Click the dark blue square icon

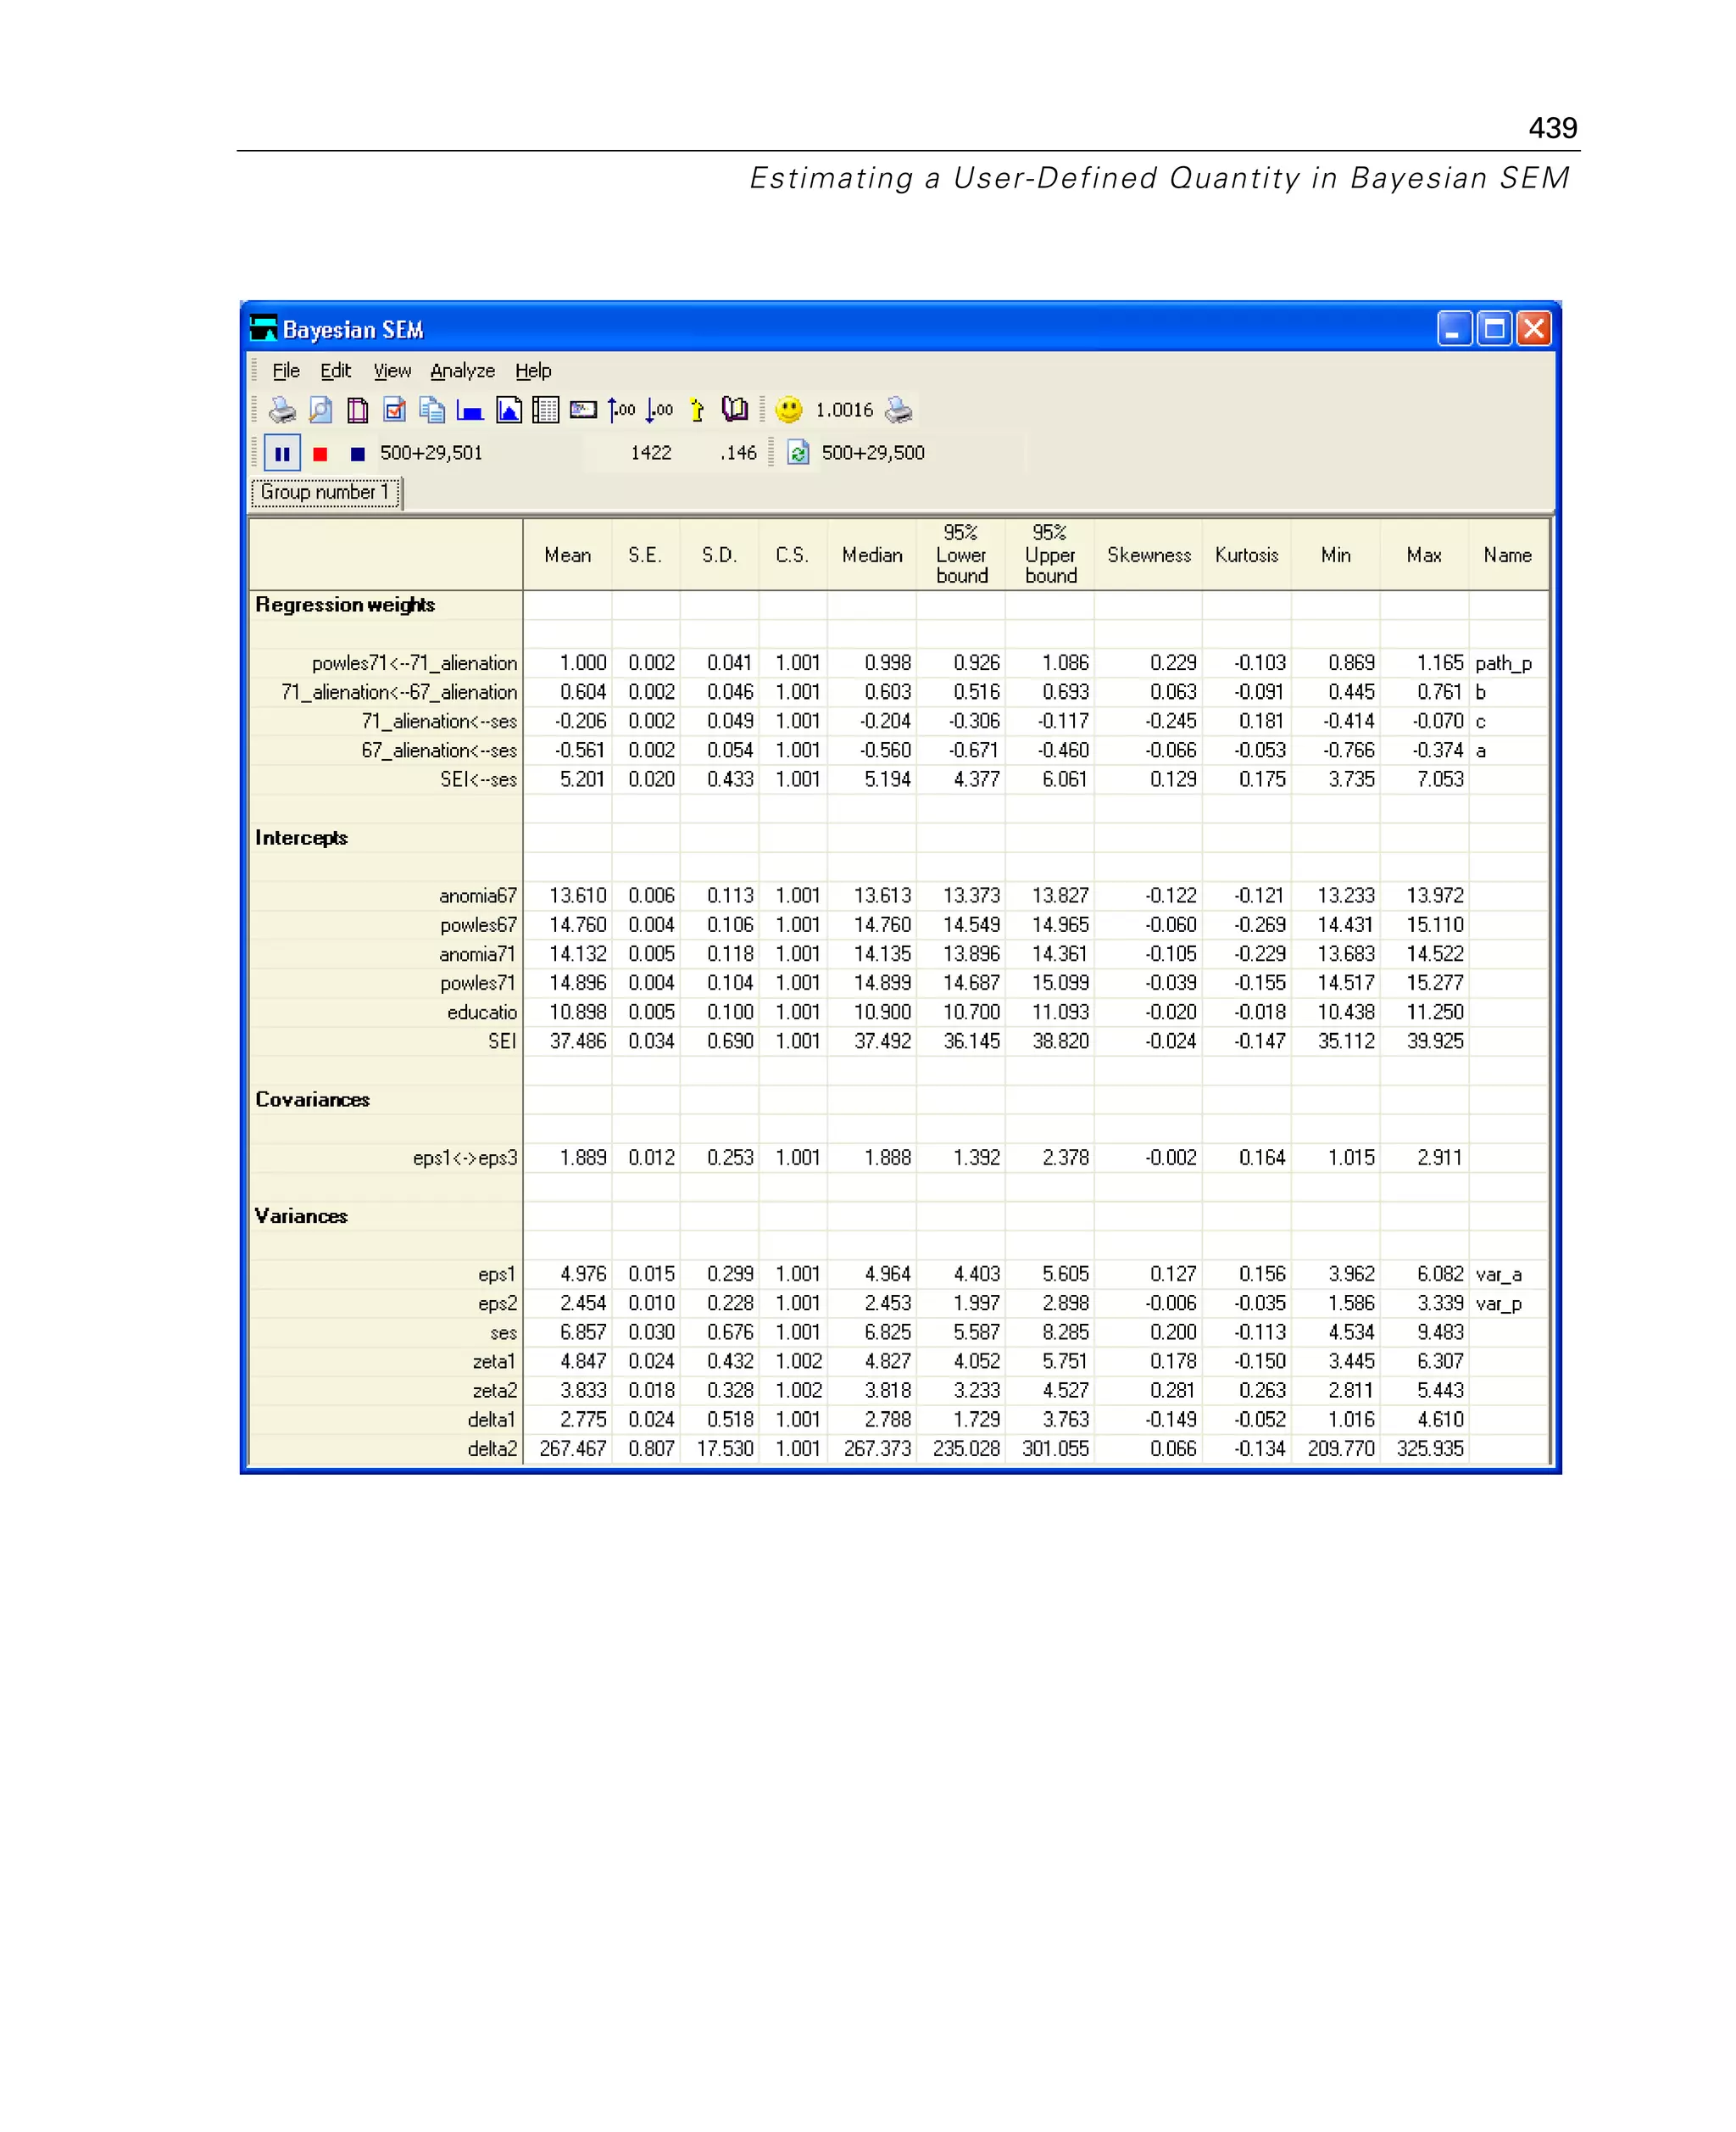(x=357, y=455)
